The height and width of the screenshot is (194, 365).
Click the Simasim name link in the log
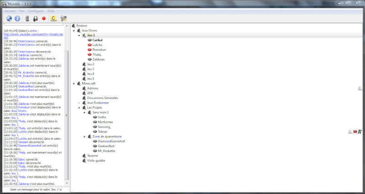click(23, 142)
